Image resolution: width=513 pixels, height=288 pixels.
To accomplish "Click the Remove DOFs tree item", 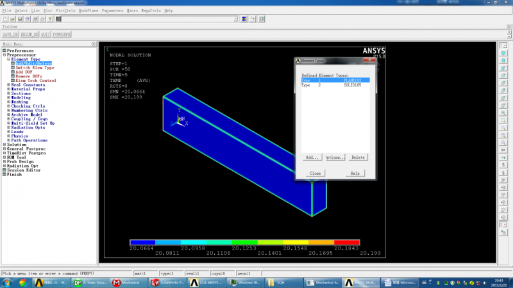I will tap(28, 76).
